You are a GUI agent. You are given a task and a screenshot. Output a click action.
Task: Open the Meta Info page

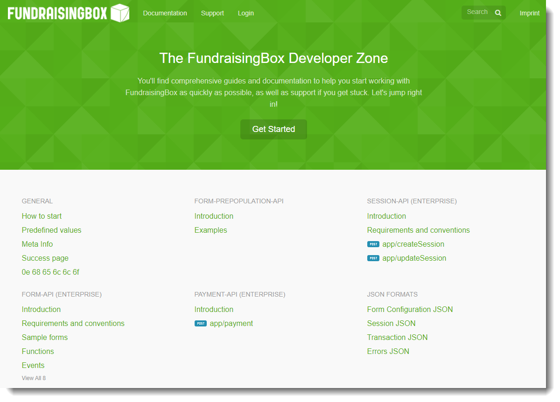tap(37, 244)
